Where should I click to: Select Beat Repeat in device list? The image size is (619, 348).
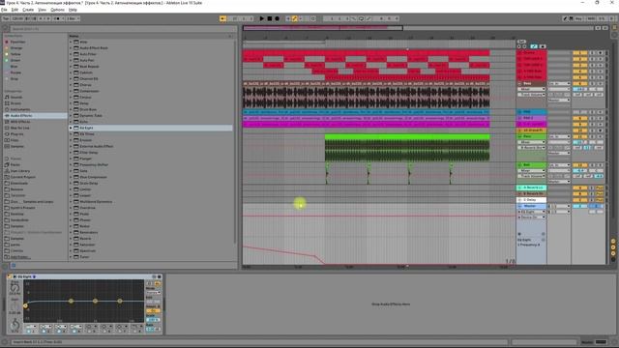89,67
